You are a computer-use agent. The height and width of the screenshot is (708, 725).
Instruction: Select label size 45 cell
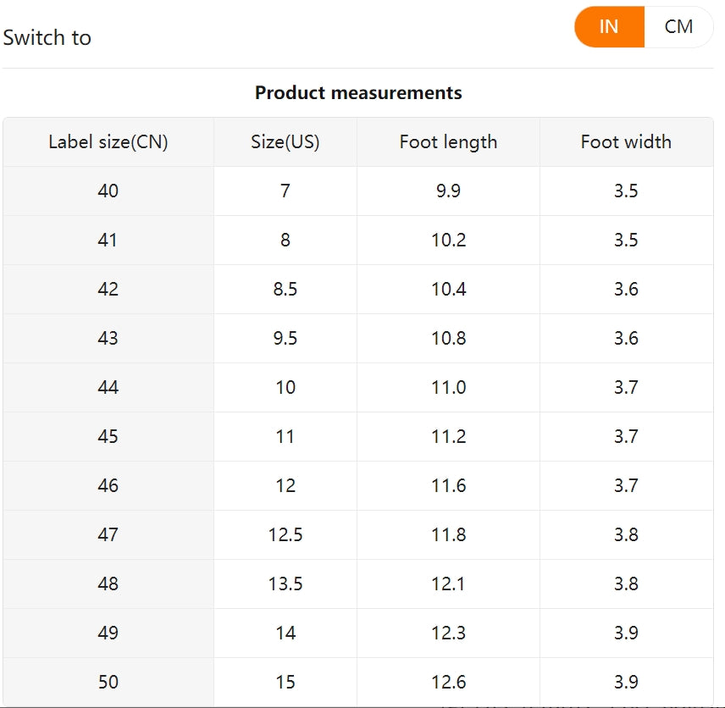click(108, 436)
